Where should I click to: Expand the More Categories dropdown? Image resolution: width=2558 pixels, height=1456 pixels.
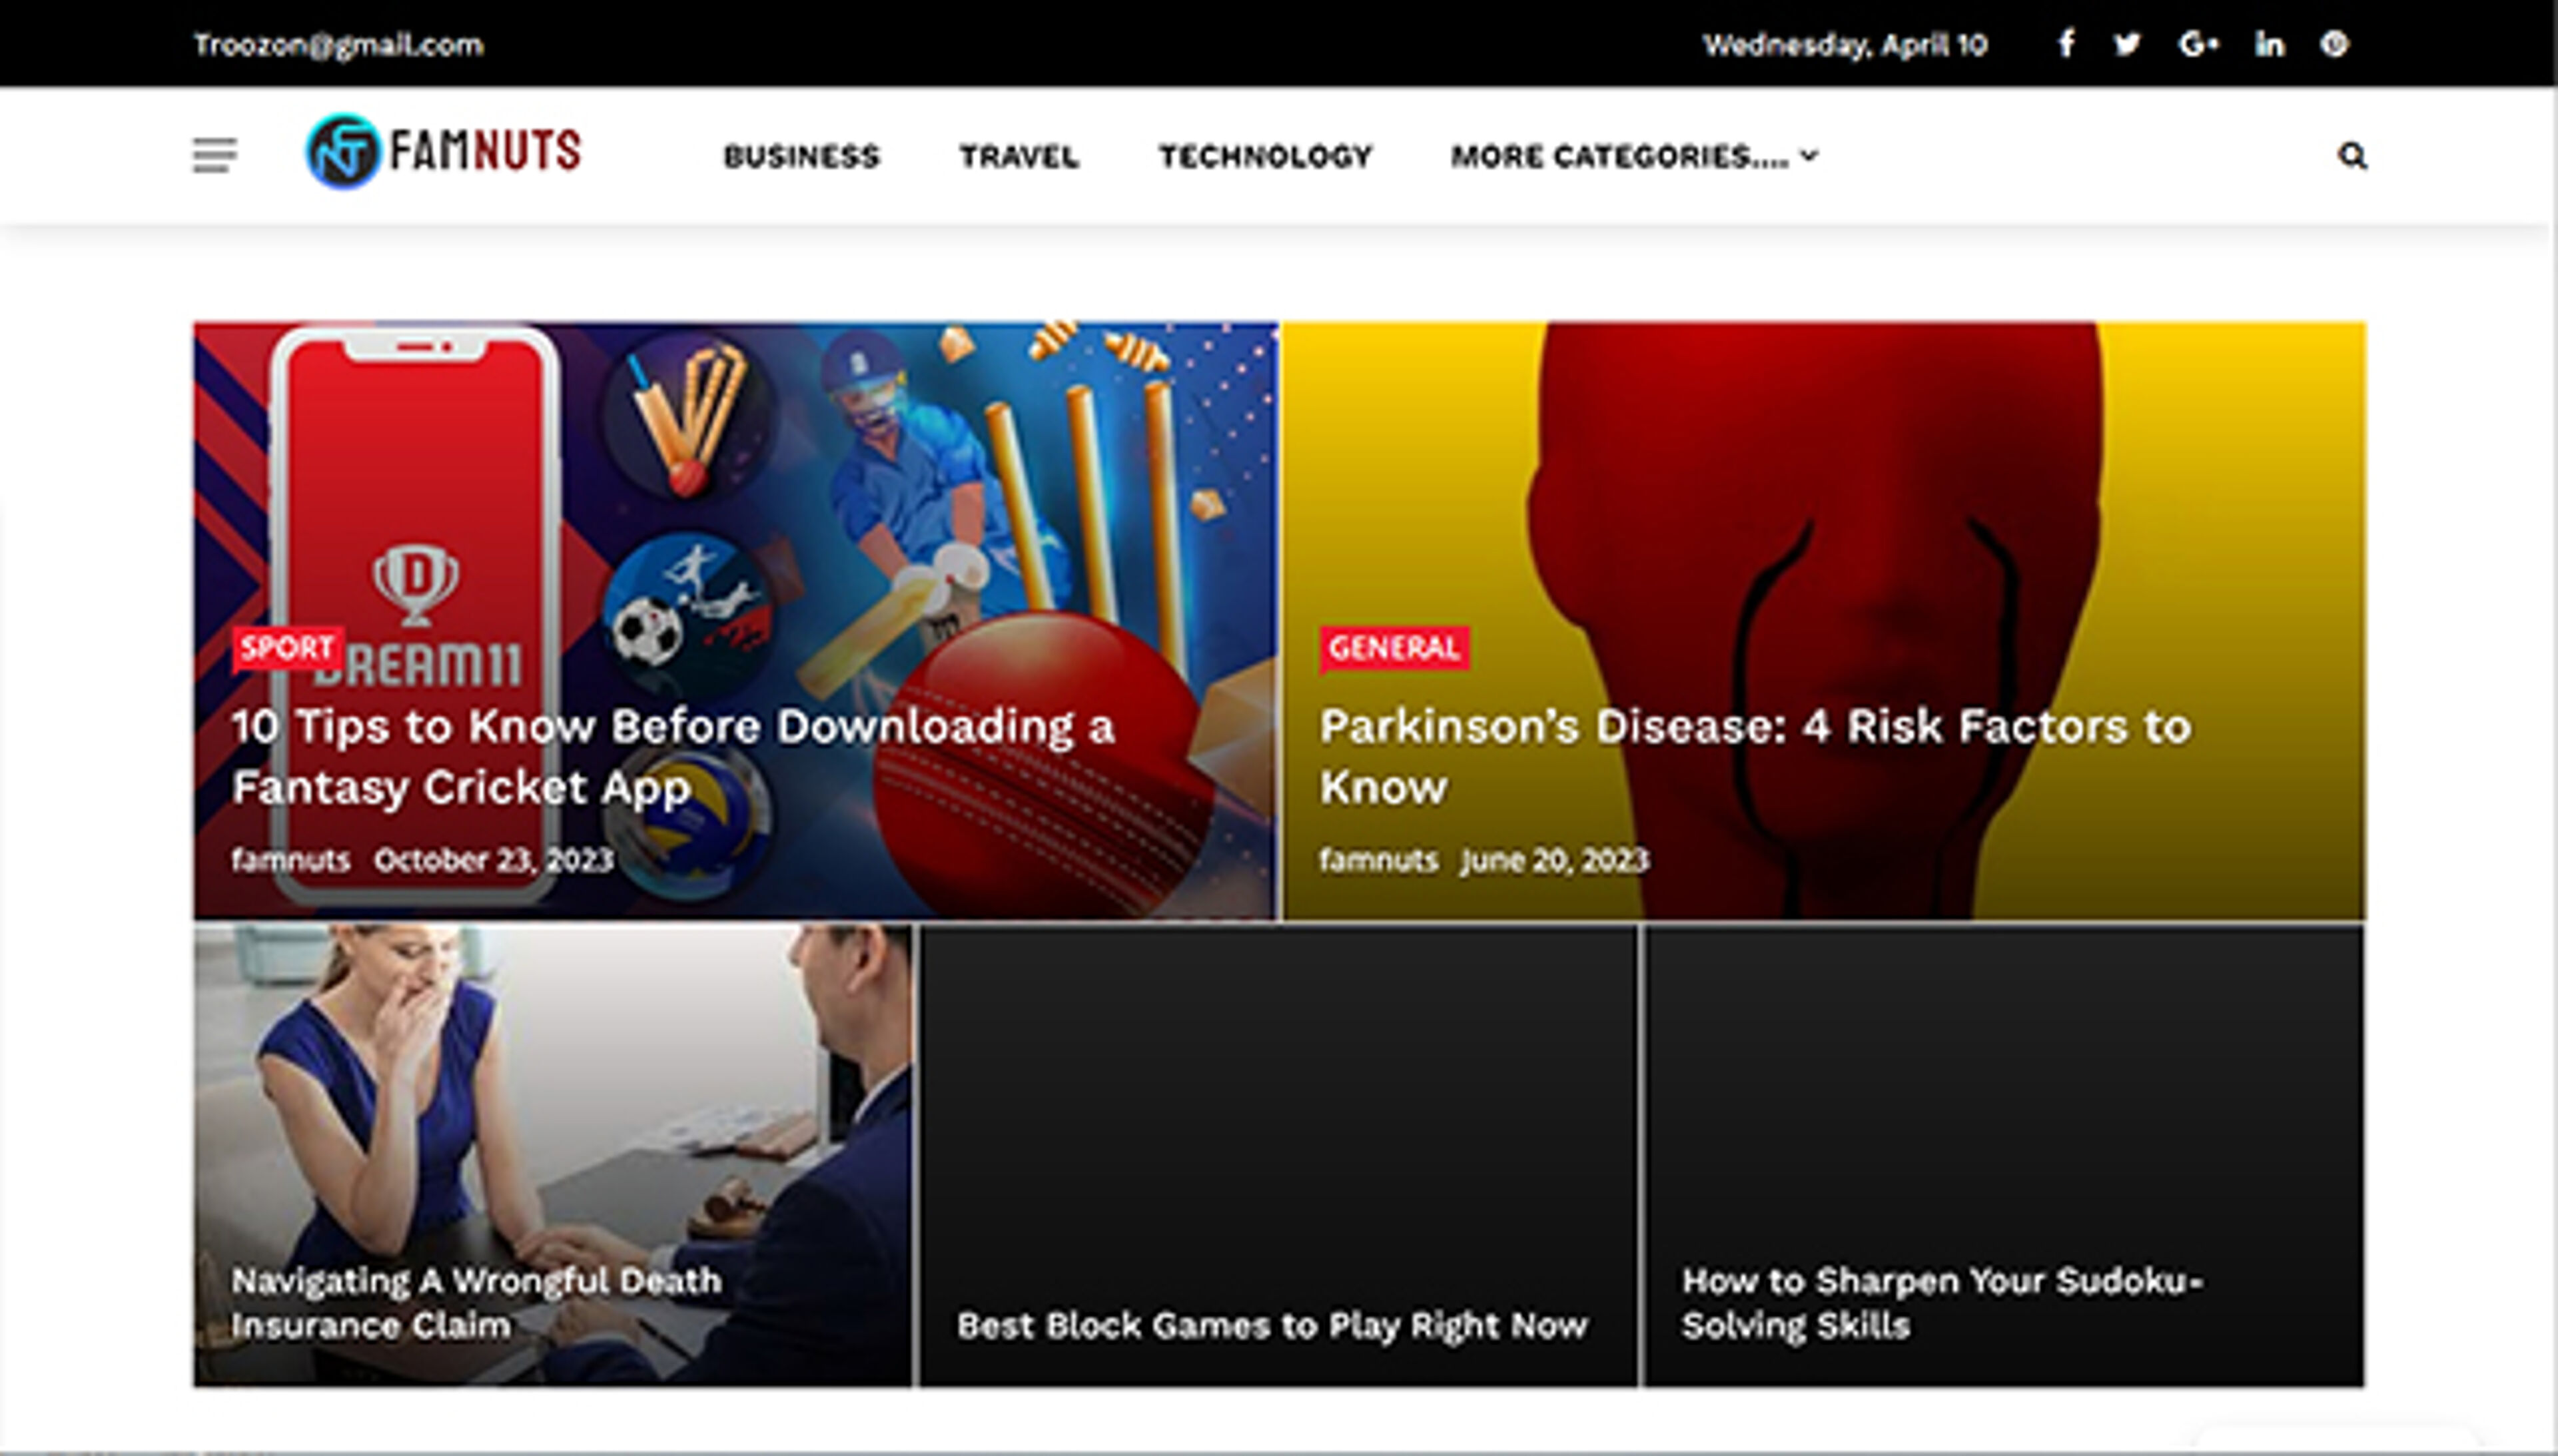click(1619, 156)
